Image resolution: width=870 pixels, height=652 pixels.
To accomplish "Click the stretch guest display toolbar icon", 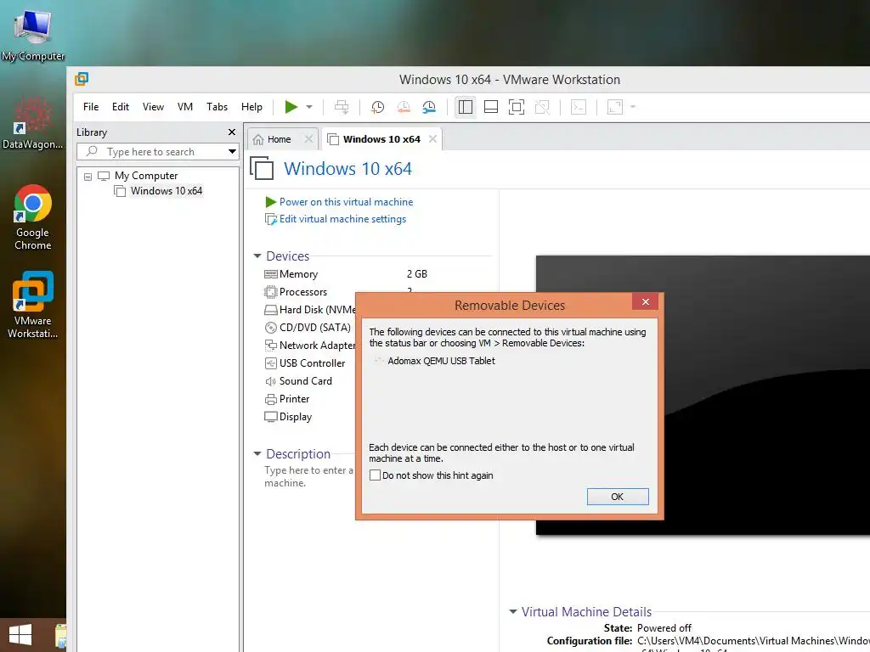I will point(615,107).
